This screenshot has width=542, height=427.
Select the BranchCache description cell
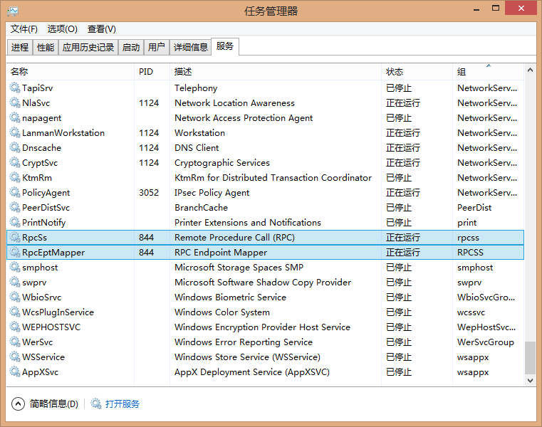pos(201,208)
